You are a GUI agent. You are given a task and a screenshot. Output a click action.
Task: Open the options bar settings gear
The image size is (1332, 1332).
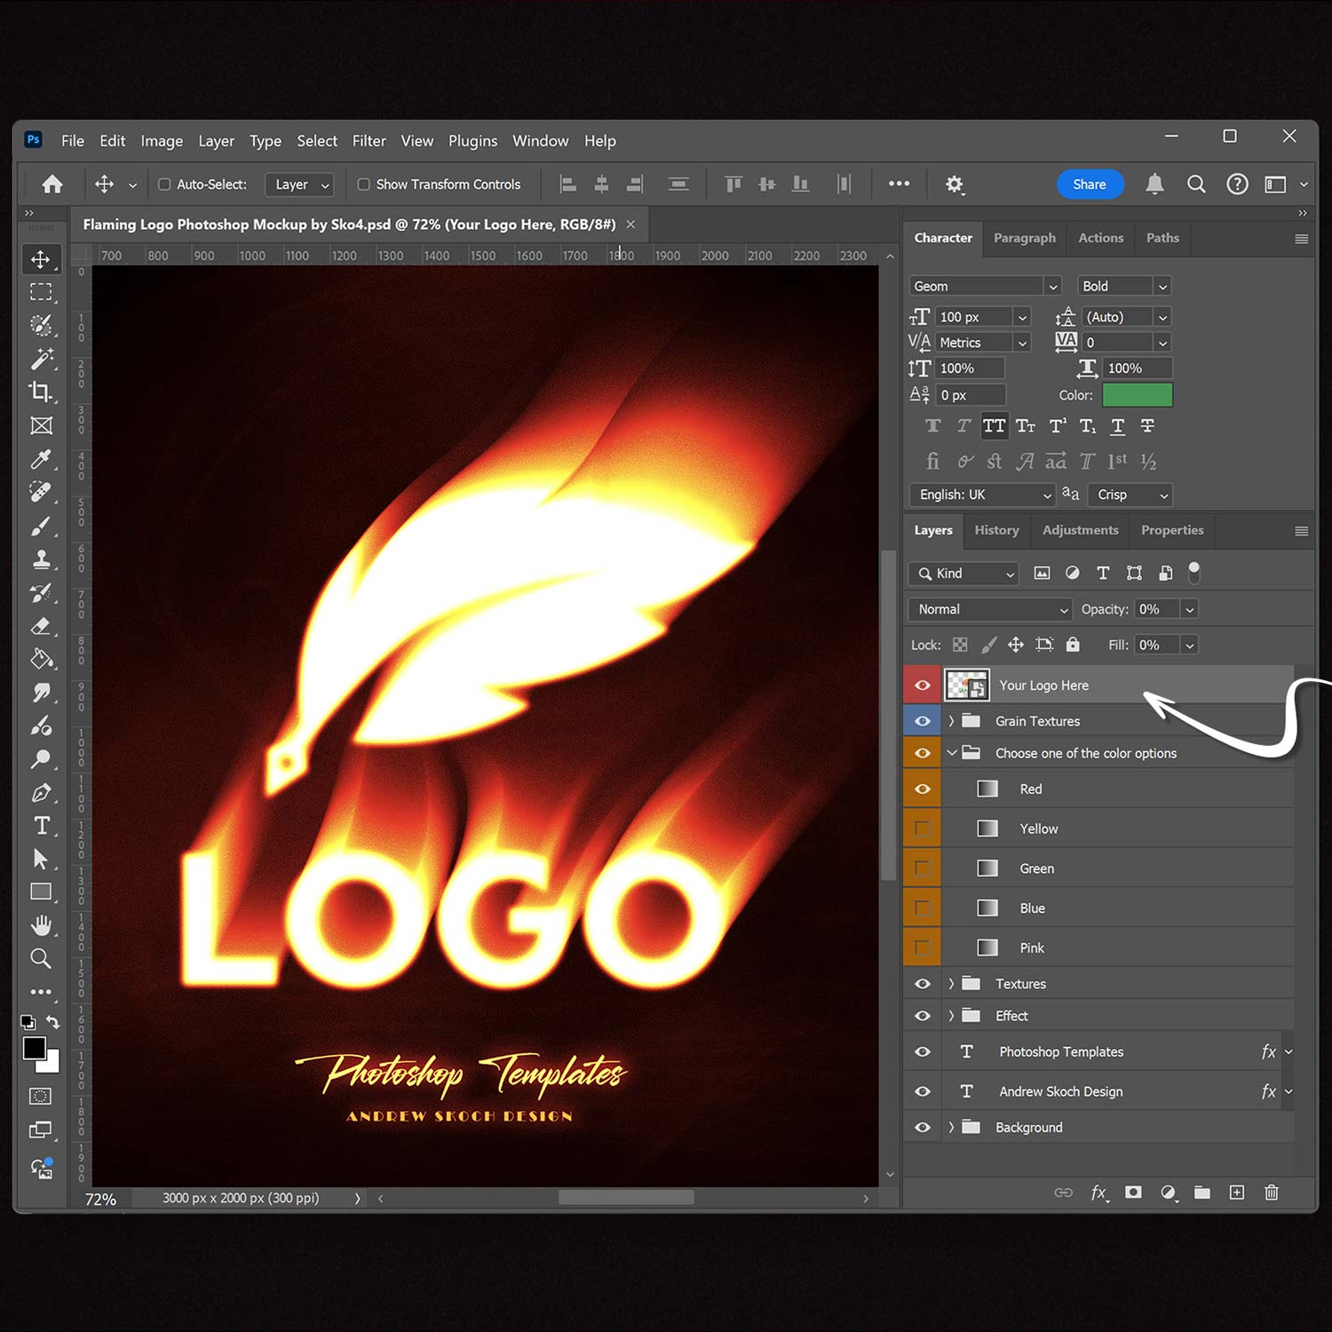click(x=955, y=184)
